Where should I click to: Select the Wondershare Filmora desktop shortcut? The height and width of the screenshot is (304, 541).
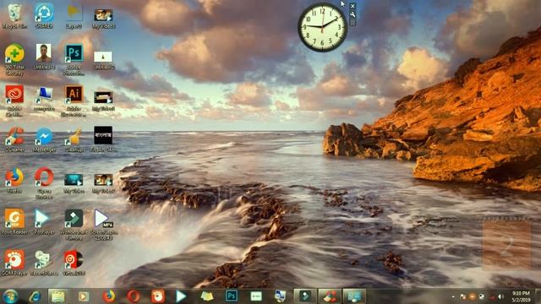[x=74, y=225]
